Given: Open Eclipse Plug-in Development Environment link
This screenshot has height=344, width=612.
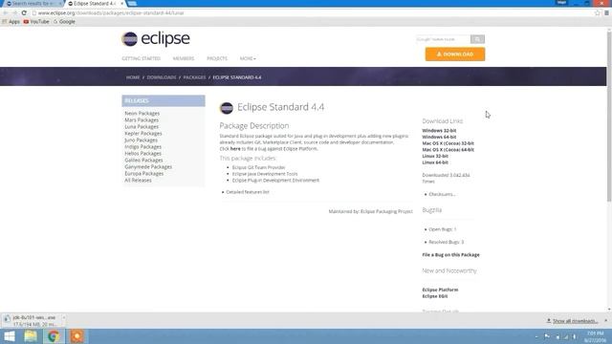Looking at the screenshot, I should click(x=275, y=181).
